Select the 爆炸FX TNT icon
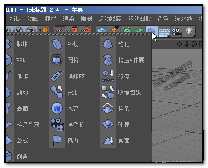This screenshot has height=168, width=208. pos(57,76)
